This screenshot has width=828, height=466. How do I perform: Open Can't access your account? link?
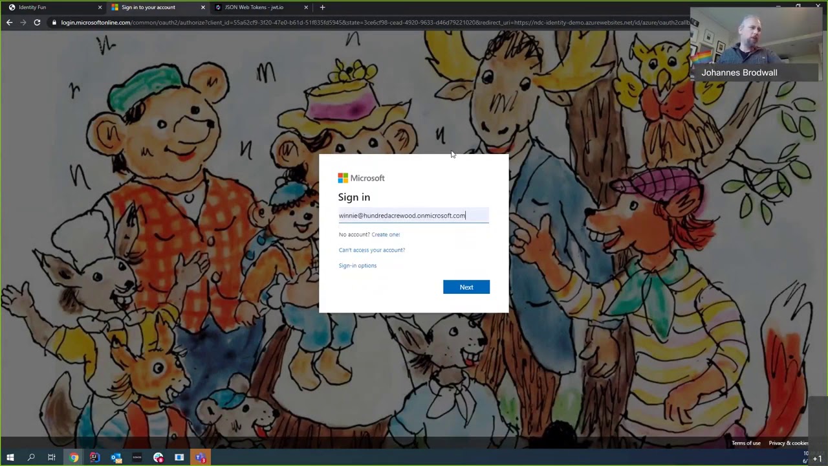(x=372, y=250)
